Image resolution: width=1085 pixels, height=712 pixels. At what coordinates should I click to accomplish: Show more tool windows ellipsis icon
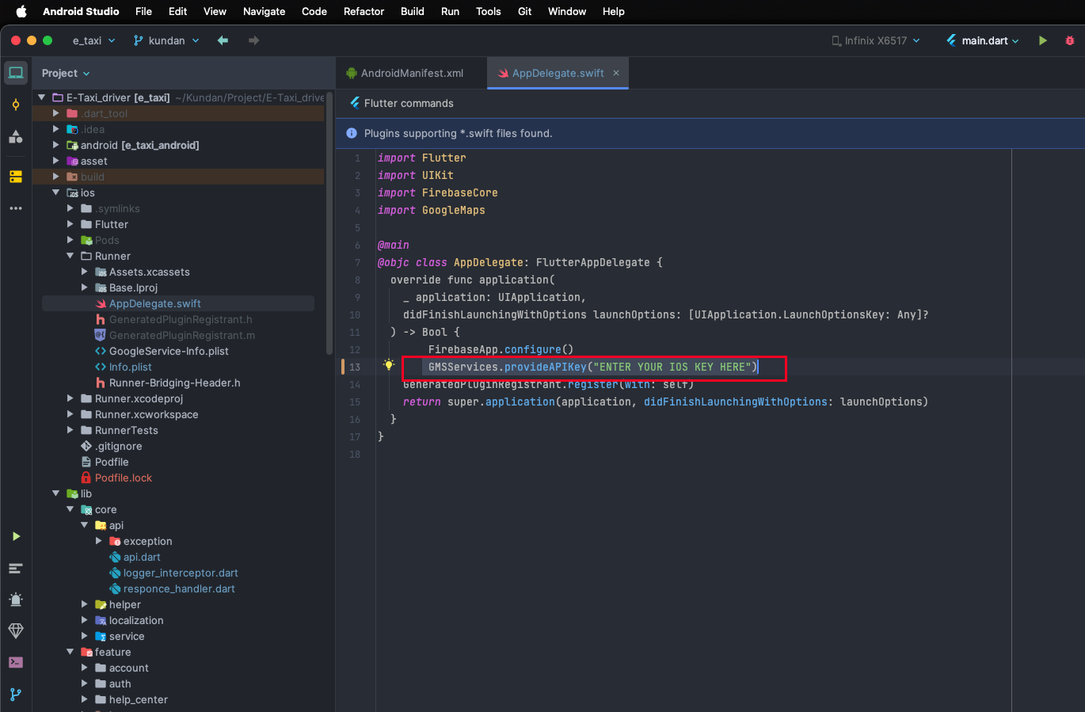tap(16, 208)
